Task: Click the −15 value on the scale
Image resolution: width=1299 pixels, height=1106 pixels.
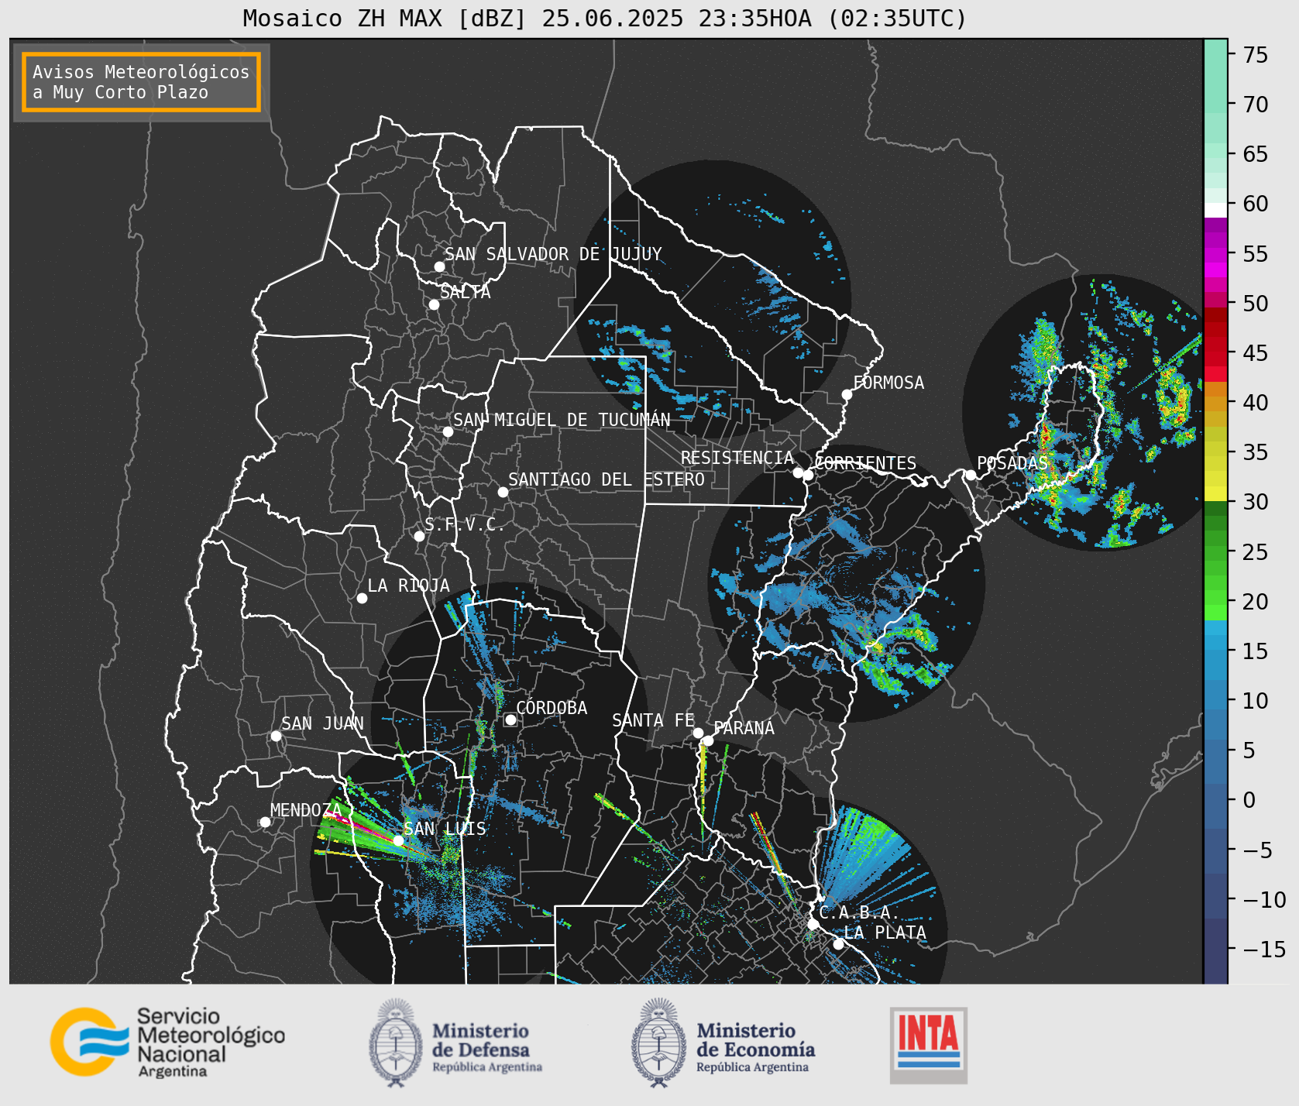Action: click(1263, 949)
